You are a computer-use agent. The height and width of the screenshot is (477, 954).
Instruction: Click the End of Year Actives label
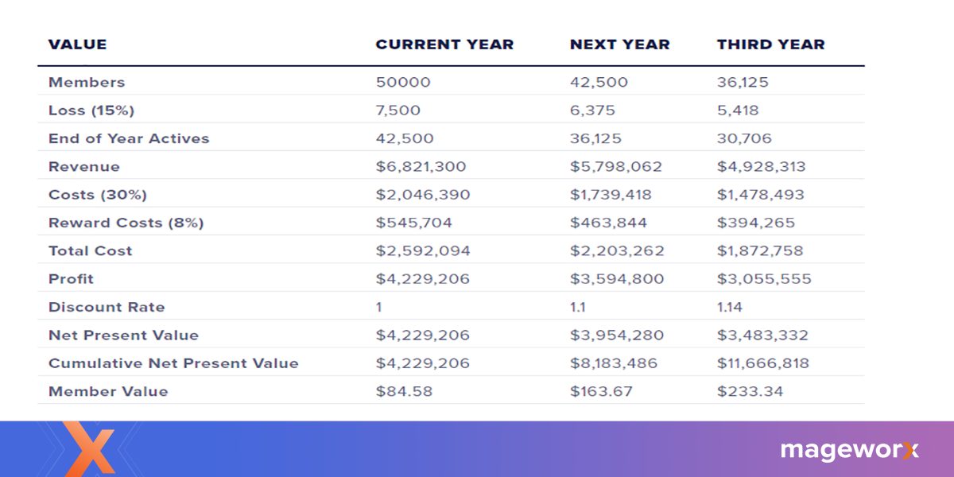click(x=129, y=138)
